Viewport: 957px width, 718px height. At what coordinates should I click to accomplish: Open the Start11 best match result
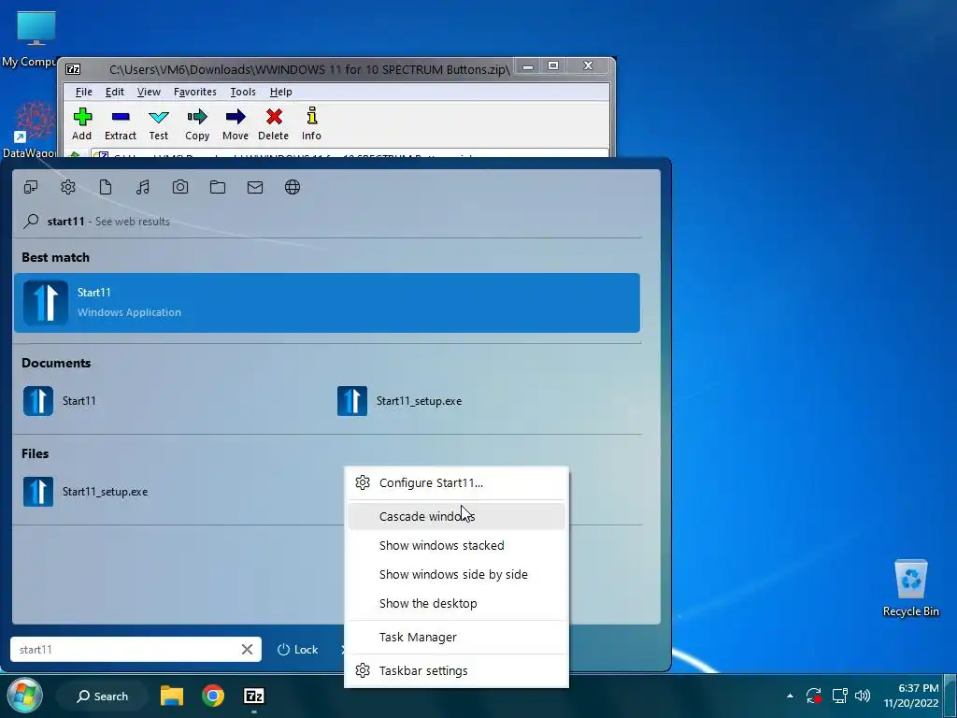coord(327,303)
